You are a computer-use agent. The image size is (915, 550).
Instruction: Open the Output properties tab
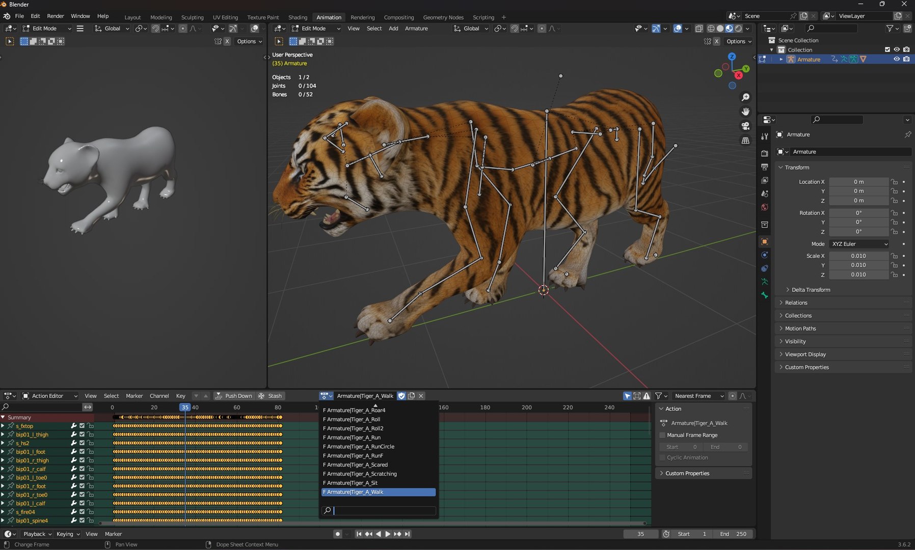[764, 167]
